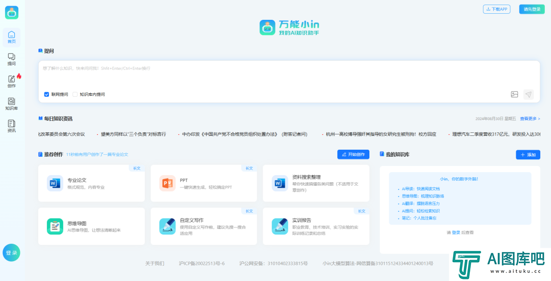Open the 提问 chat sidebar icon
The height and width of the screenshot is (281, 551).
(11, 60)
